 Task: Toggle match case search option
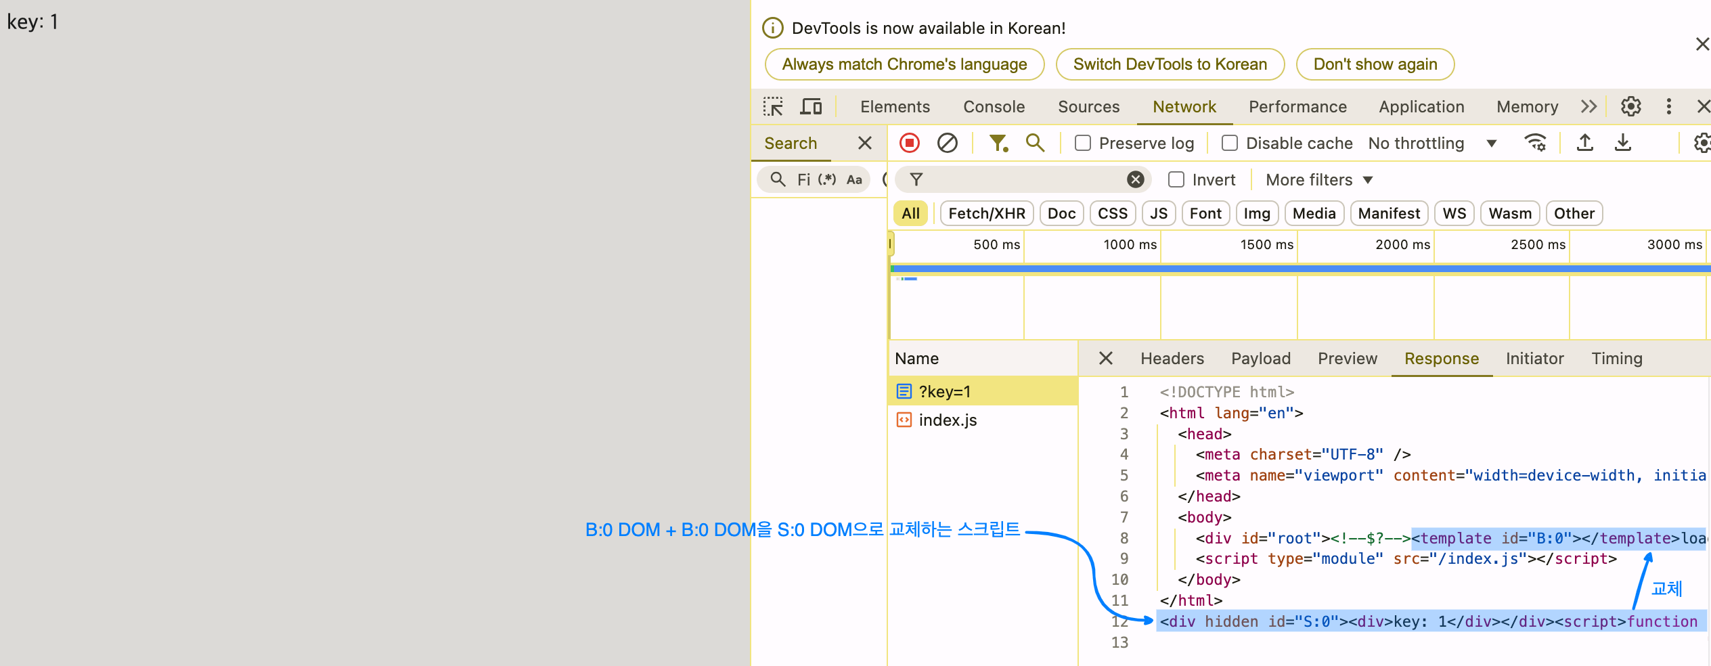pos(854,179)
